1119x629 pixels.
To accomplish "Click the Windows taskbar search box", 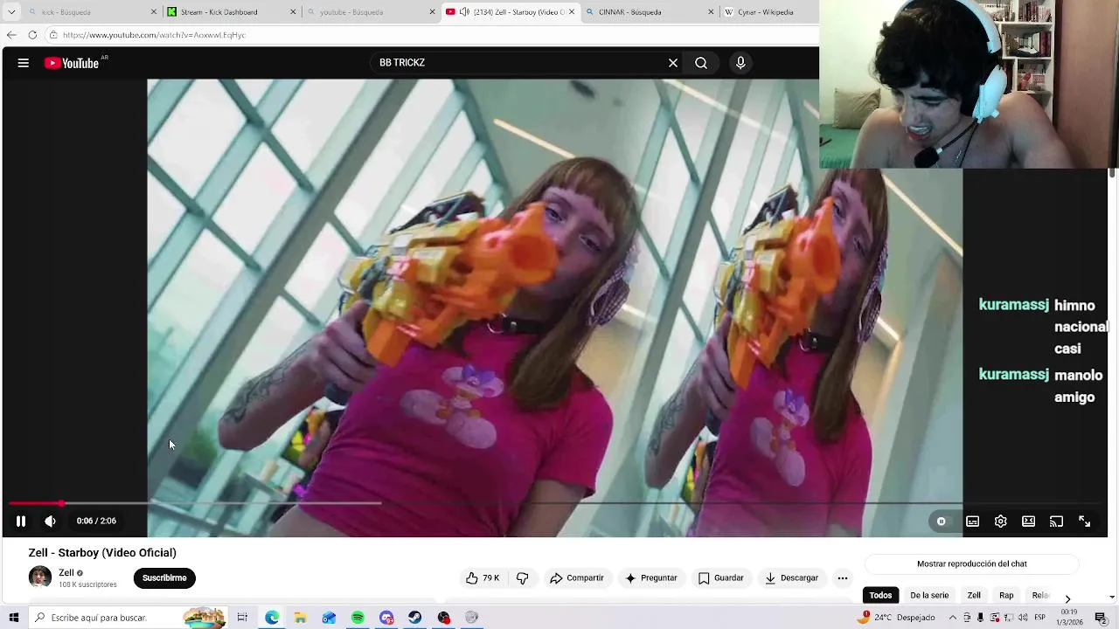I will pos(127,618).
